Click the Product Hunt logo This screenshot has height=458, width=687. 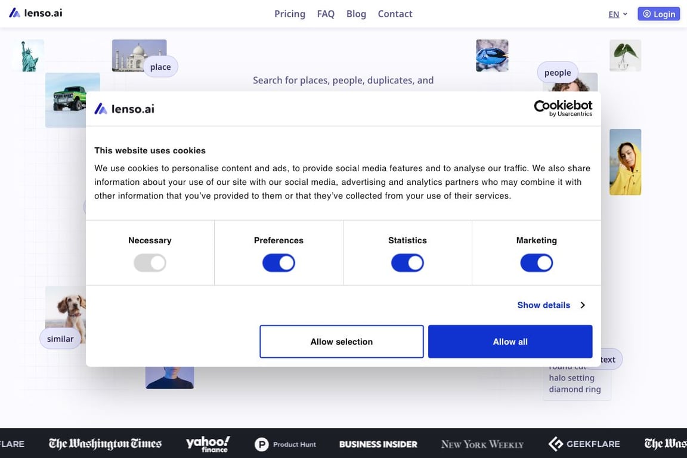point(285,444)
